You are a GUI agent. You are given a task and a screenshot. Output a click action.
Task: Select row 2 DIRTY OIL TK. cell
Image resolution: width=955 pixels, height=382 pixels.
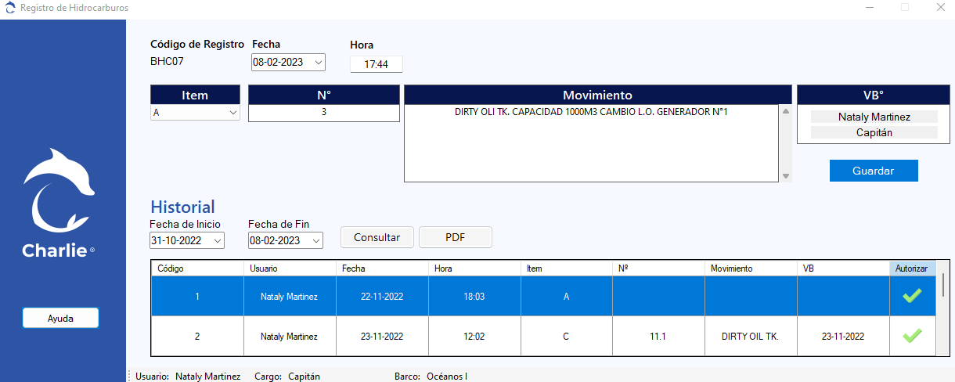[x=750, y=337]
